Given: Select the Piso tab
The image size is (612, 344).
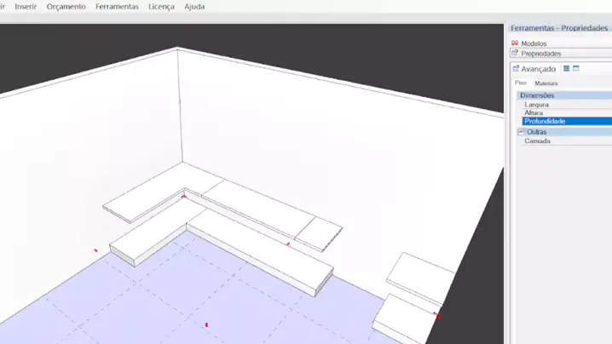Looking at the screenshot, I should click(521, 83).
